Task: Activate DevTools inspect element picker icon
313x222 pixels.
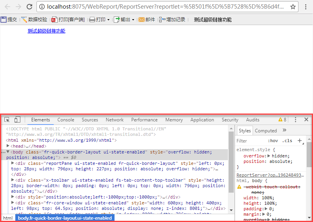Action: coord(7,119)
